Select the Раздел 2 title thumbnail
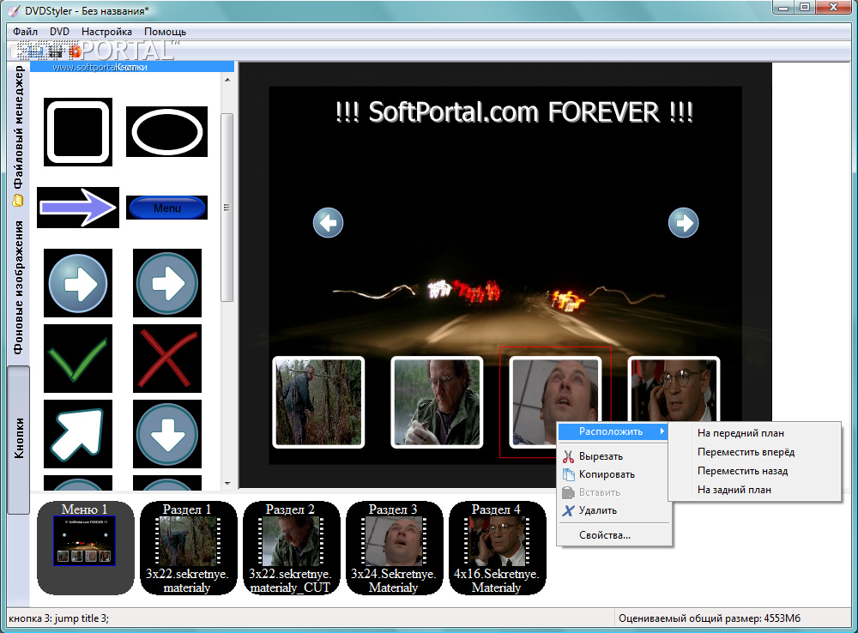858x633 pixels. [291, 547]
